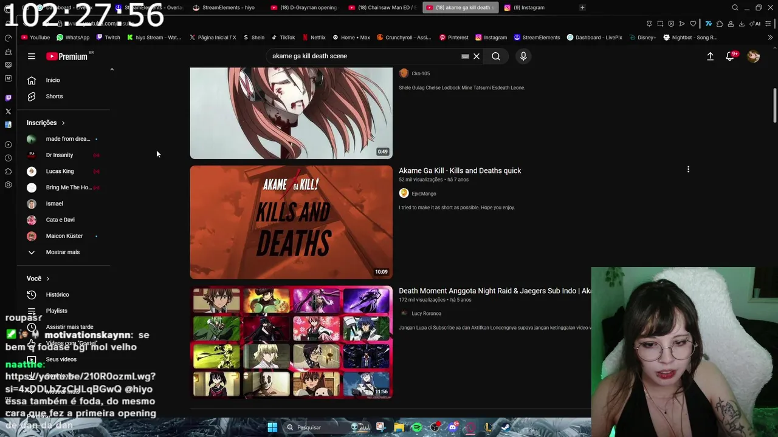Switch to the D-Grayman opening tab
The image size is (778, 437).
tap(304, 8)
